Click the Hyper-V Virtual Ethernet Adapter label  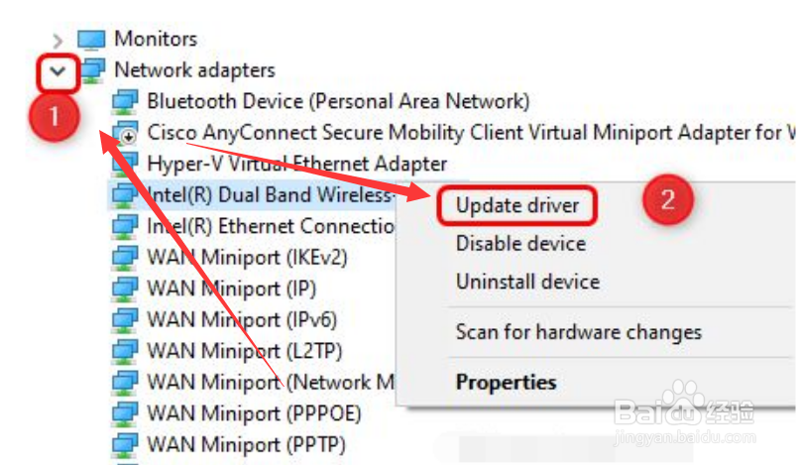(296, 163)
